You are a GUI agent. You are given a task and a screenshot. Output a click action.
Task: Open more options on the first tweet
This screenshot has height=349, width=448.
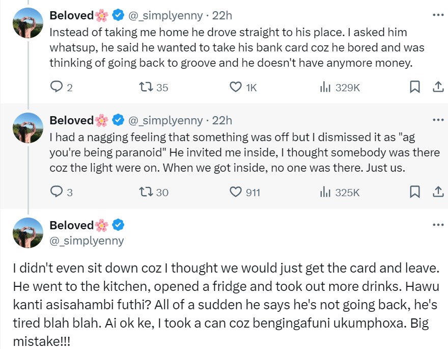click(x=438, y=15)
